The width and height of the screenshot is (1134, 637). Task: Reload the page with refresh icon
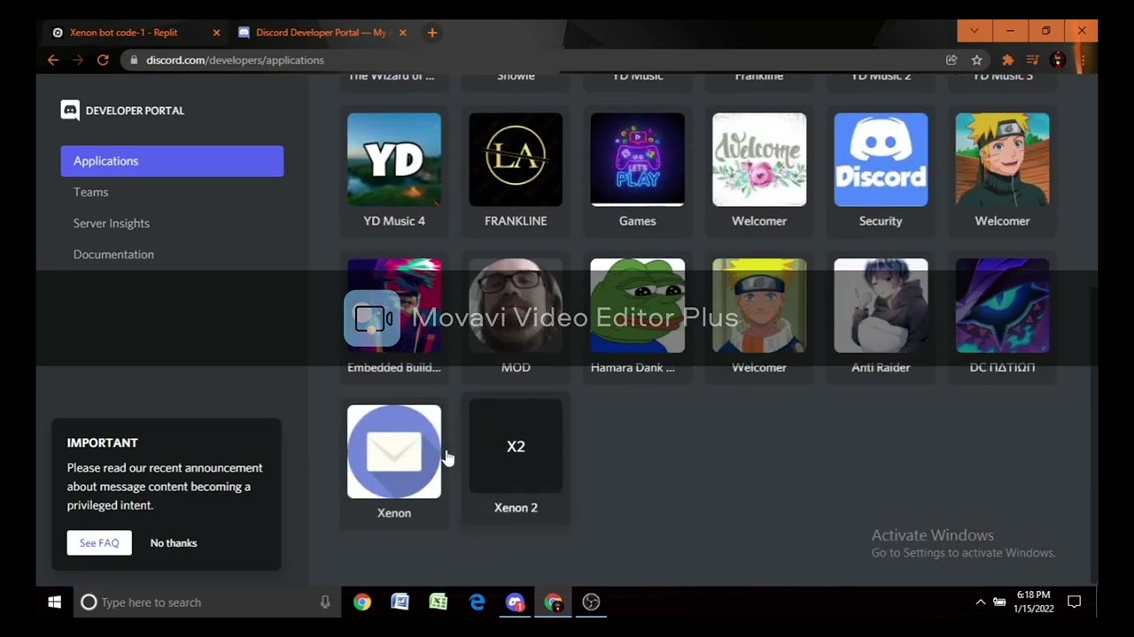coord(103,60)
